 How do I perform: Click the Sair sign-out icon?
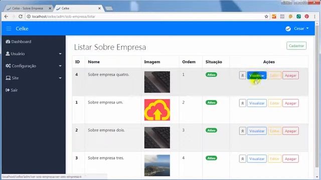8,90
